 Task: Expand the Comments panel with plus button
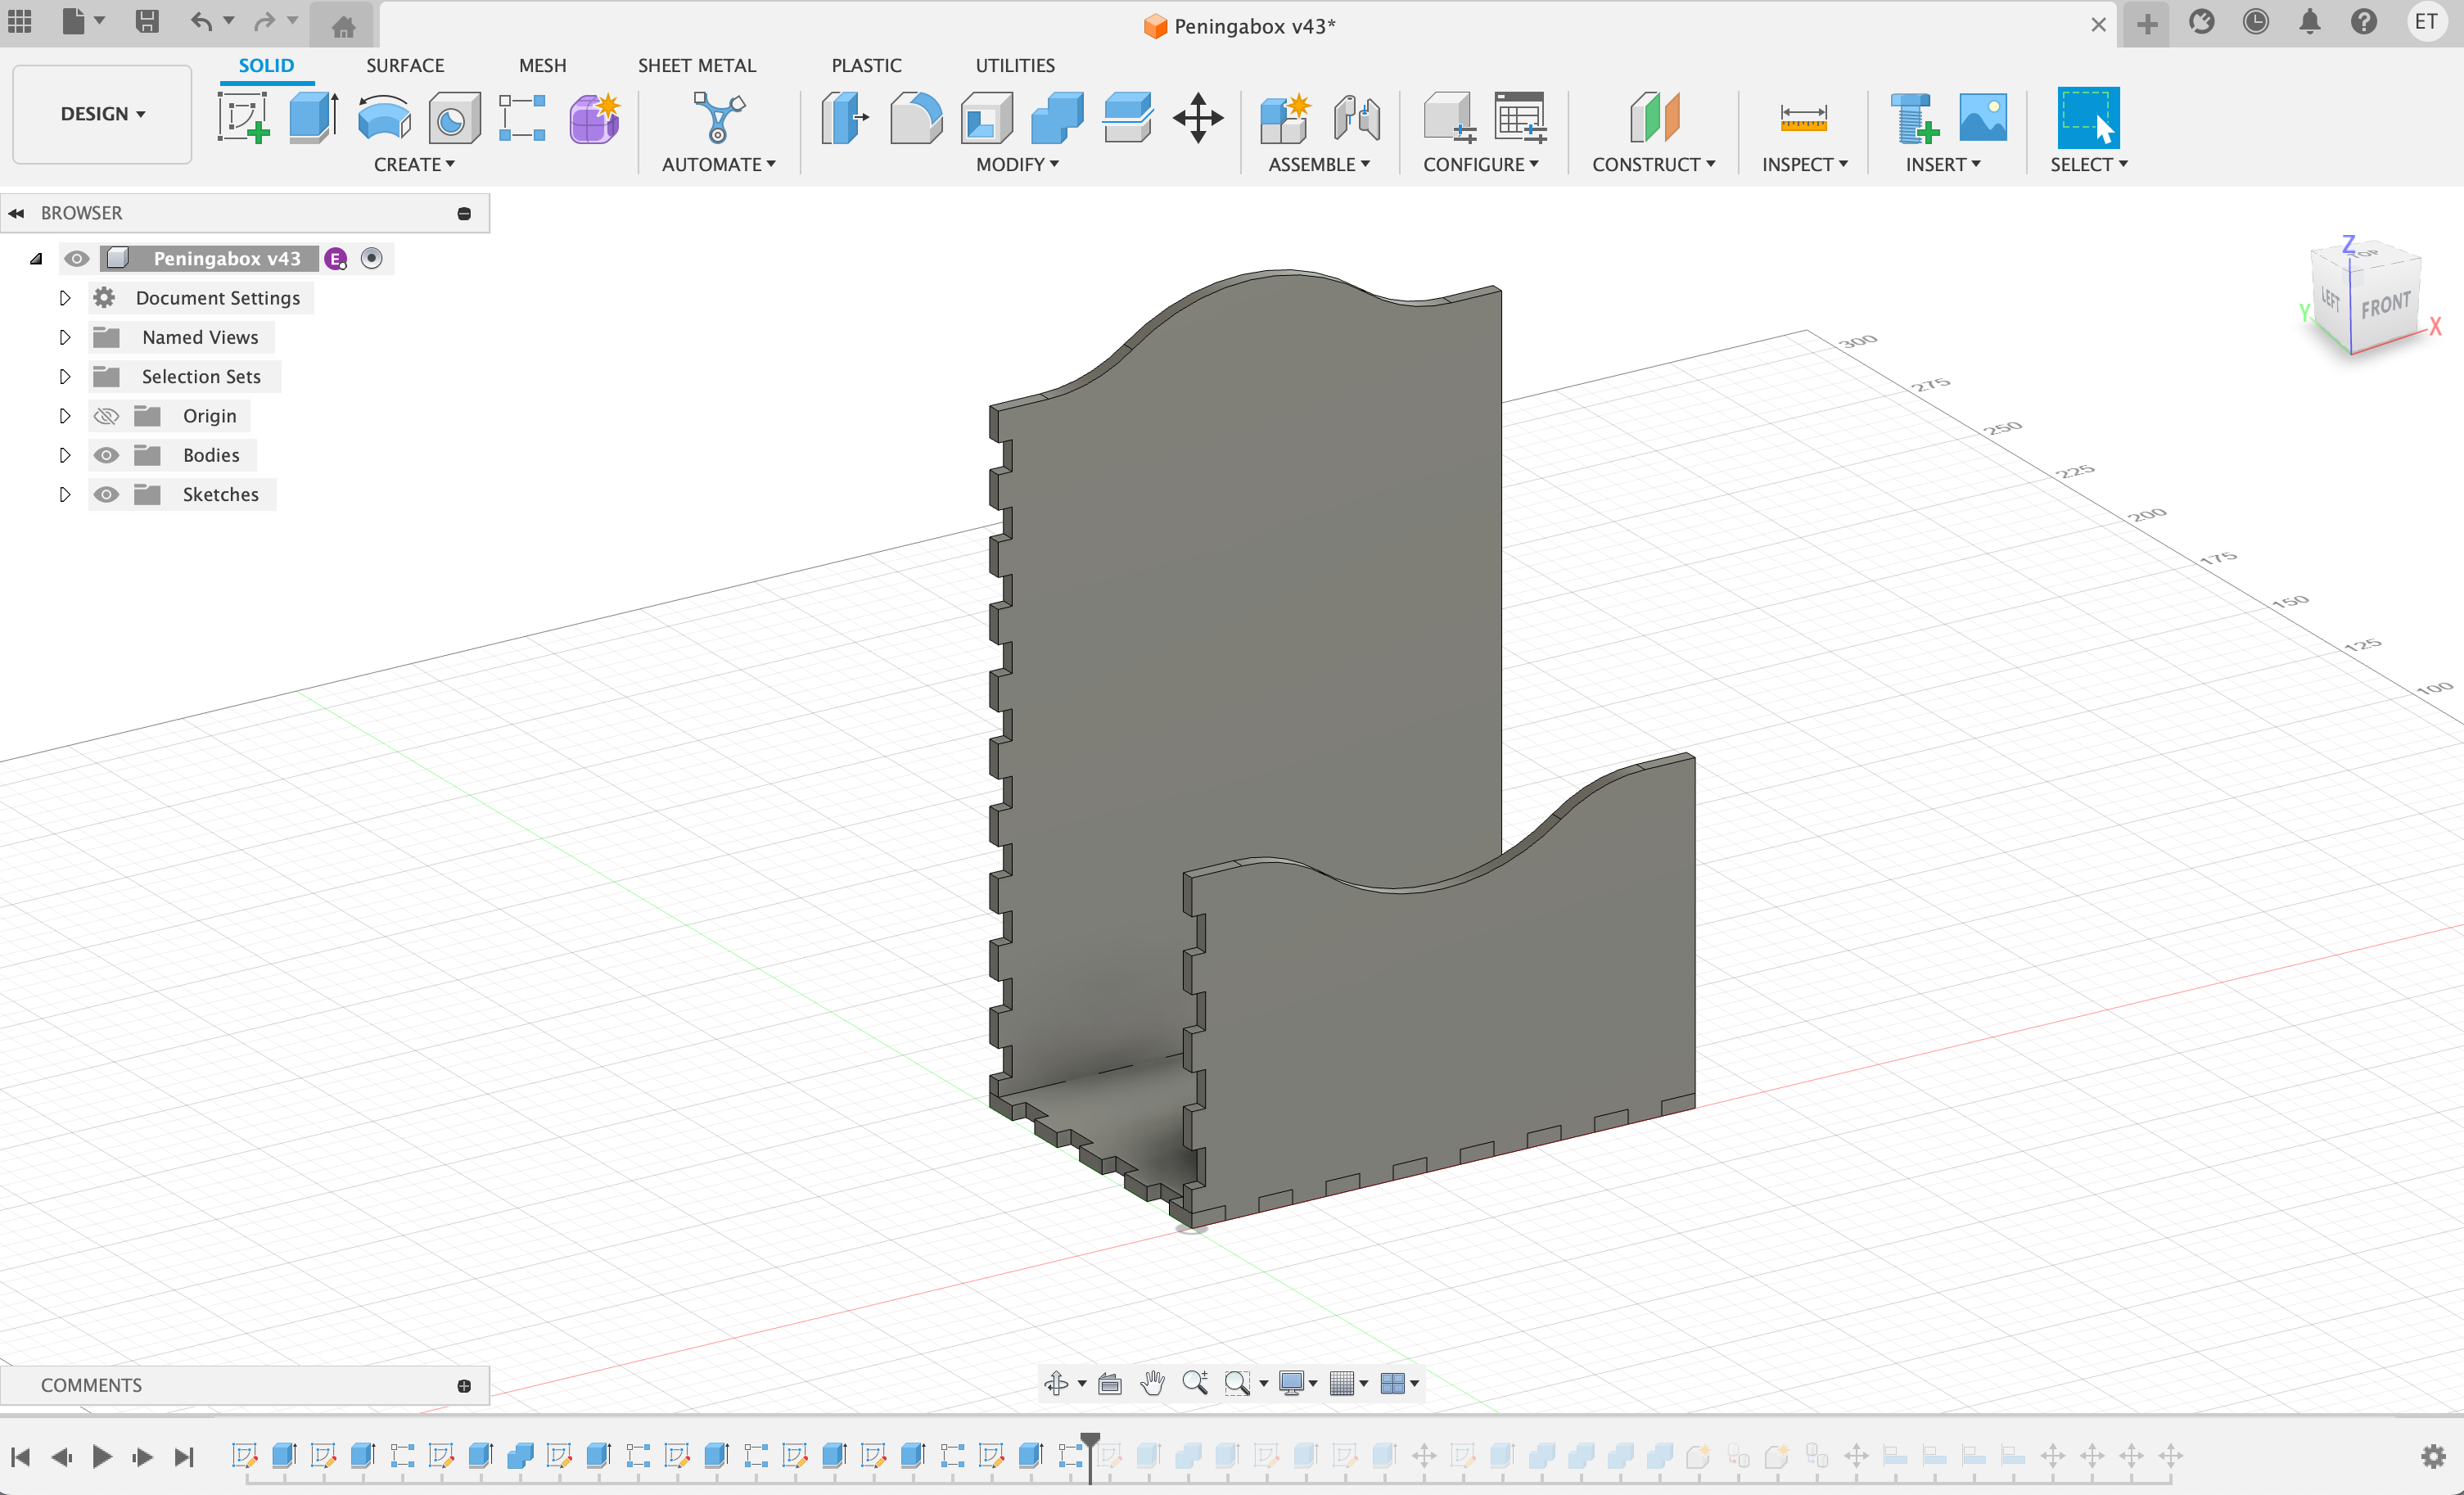coord(464,1385)
